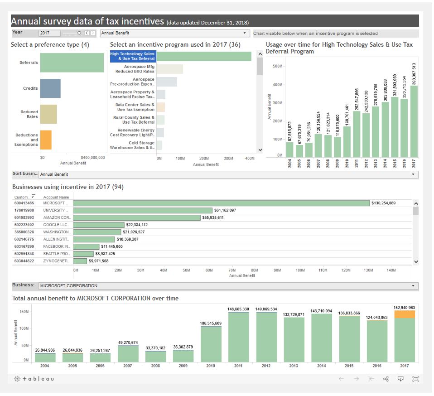434x396 pixels.
Task: Click the dashboard title Annual survey data
Action: coord(87,21)
